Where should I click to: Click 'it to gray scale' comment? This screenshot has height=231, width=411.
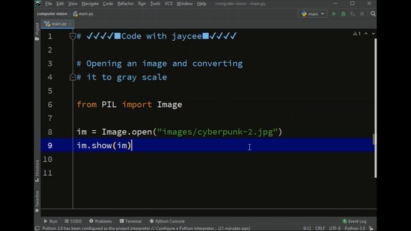[x=127, y=77]
